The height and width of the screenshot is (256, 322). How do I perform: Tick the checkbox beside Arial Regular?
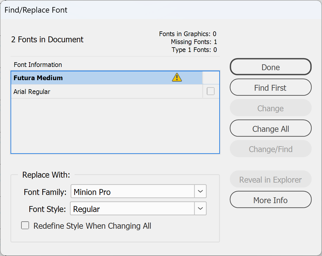pos(210,91)
